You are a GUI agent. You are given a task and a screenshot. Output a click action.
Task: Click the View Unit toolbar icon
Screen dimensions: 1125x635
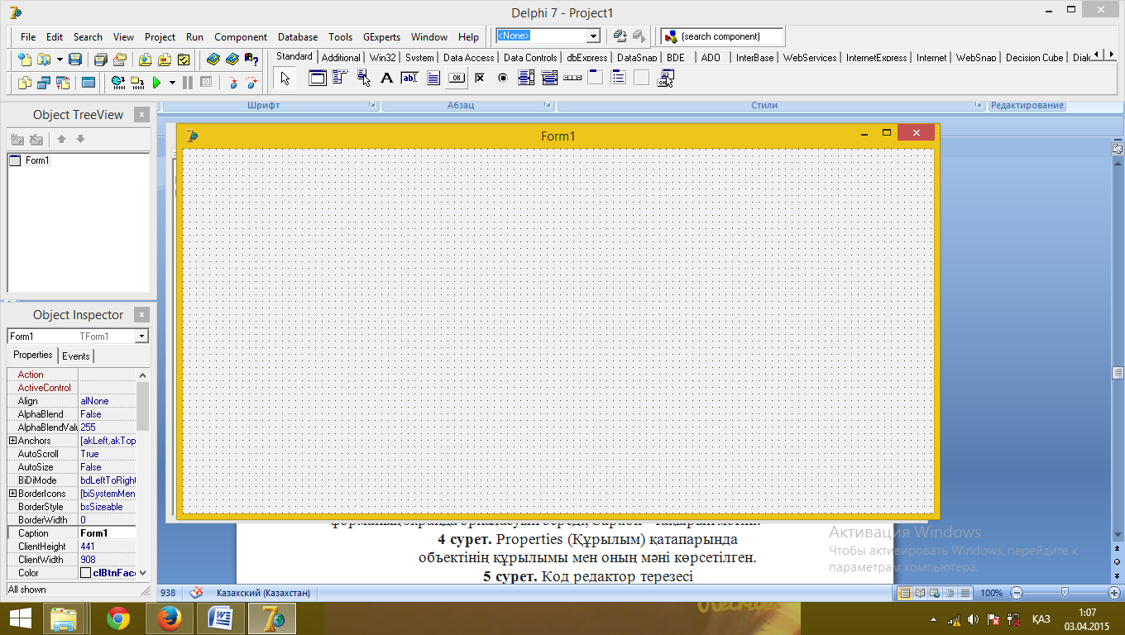pos(23,82)
